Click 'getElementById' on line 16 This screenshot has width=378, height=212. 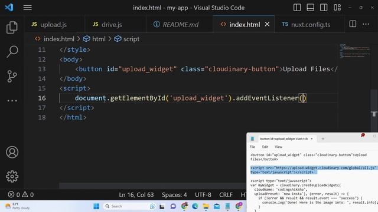[138, 98]
